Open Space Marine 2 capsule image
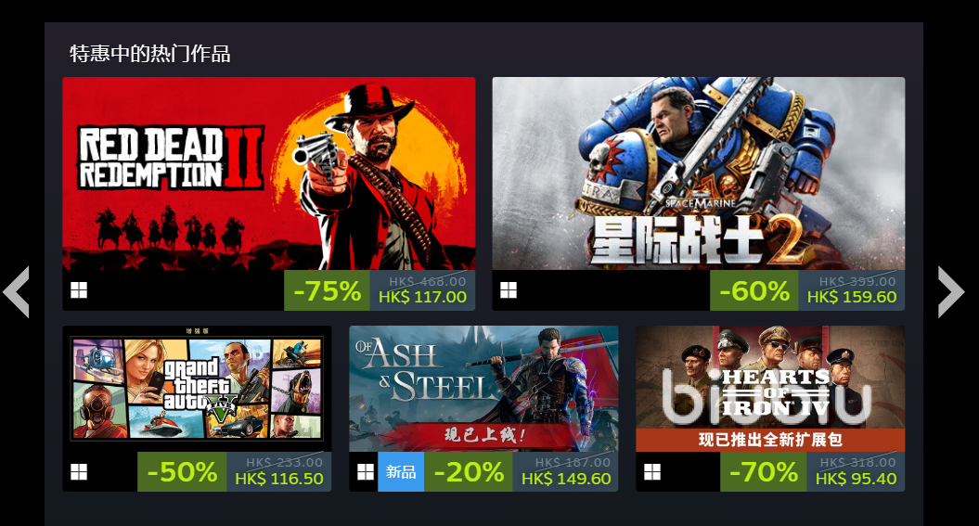Viewport: 979px width, 526px height. [x=698, y=173]
